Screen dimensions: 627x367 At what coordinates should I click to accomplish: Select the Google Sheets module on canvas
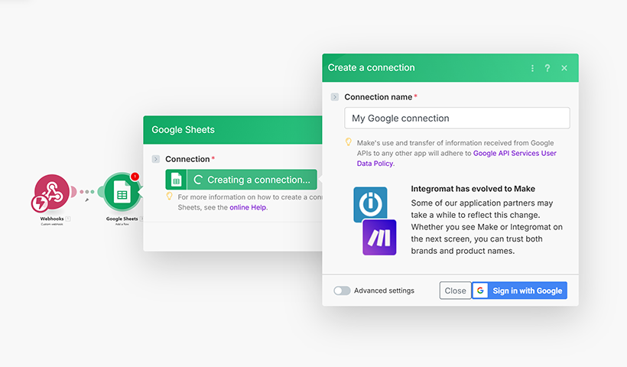122,193
